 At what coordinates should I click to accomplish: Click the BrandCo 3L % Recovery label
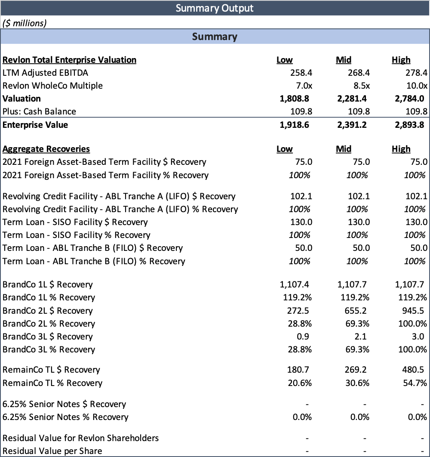[49, 349]
